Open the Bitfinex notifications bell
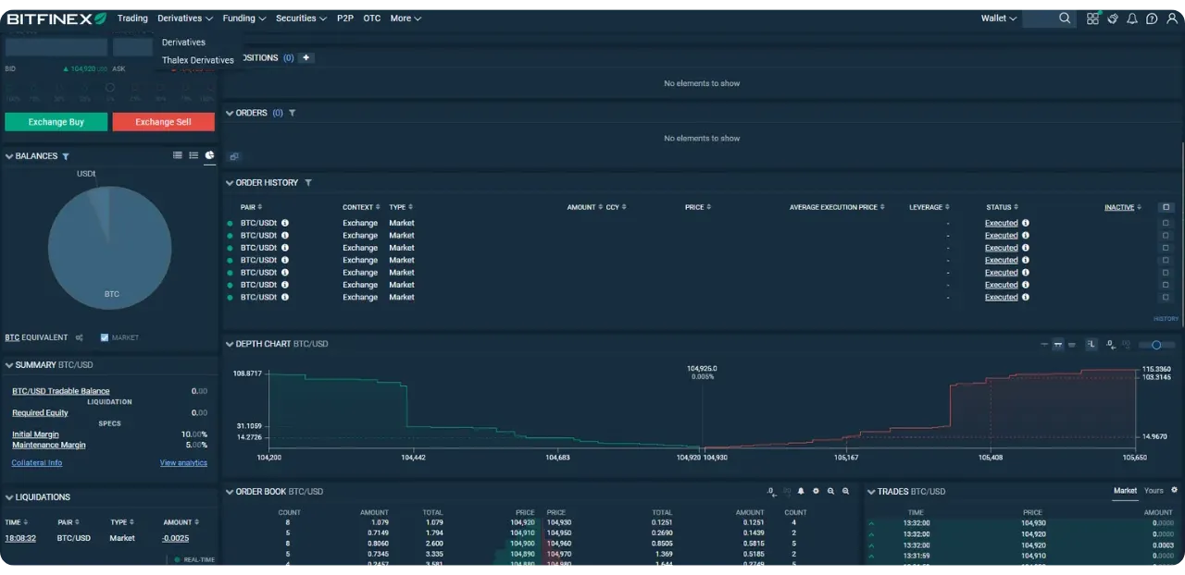The height and width of the screenshot is (575, 1185). [x=1131, y=18]
